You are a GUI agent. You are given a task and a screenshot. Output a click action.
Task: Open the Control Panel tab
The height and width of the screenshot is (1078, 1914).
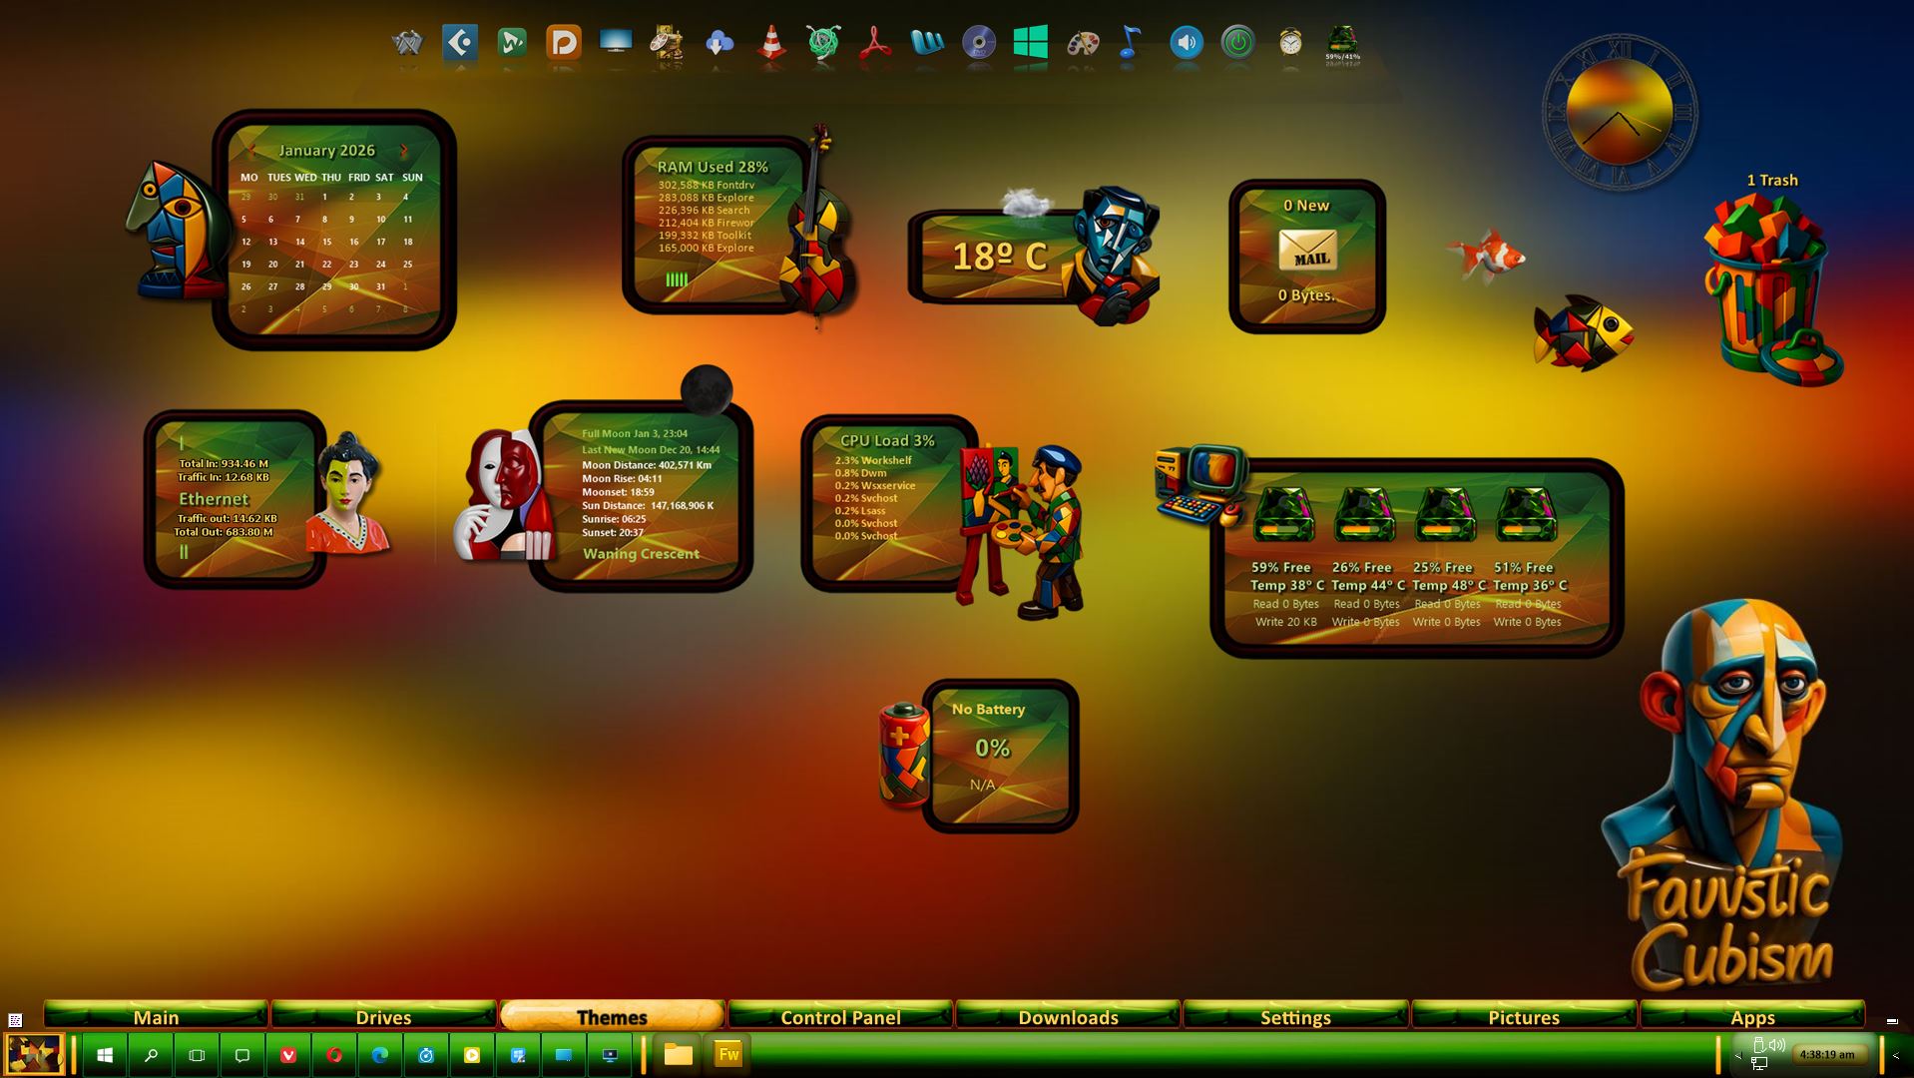(x=840, y=1016)
